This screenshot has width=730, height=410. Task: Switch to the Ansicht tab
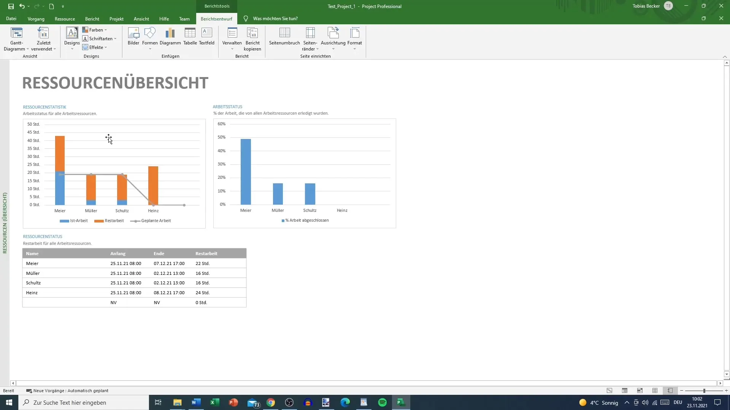tap(141, 19)
